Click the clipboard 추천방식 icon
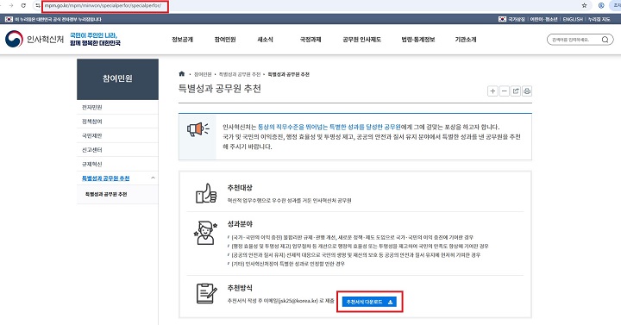 206,293
